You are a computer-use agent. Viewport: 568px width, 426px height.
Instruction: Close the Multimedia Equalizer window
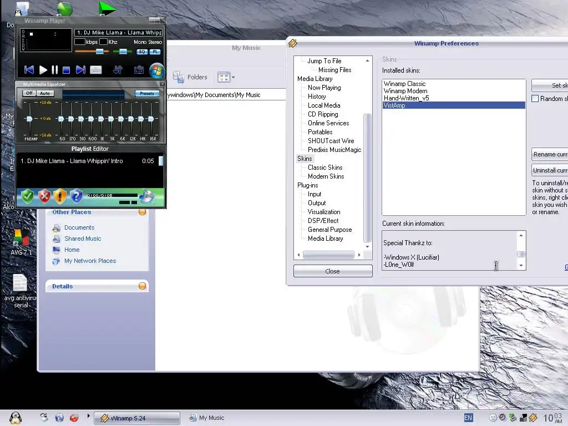[162, 84]
